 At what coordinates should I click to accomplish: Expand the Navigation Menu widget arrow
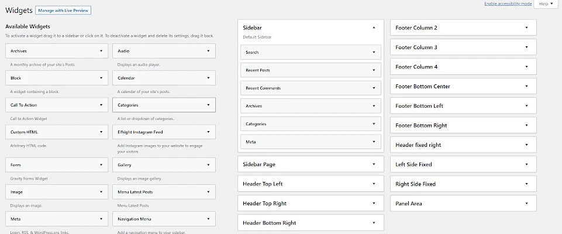208,219
